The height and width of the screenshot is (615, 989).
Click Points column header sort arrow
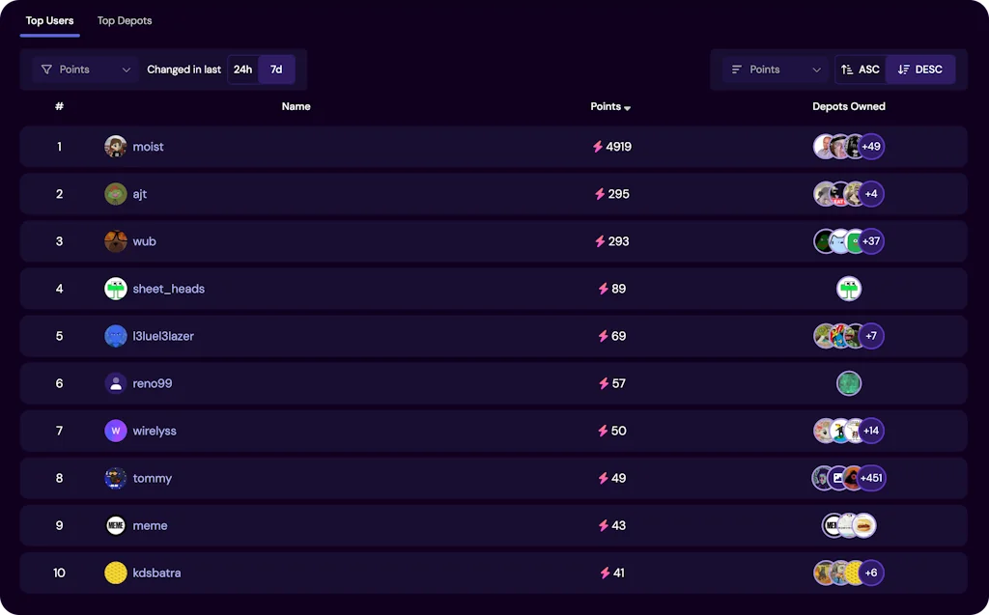point(628,107)
